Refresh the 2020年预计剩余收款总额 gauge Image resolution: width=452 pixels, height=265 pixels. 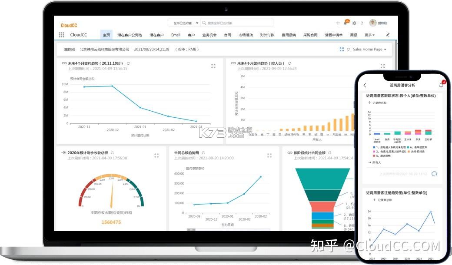pyautogui.click(x=112, y=152)
